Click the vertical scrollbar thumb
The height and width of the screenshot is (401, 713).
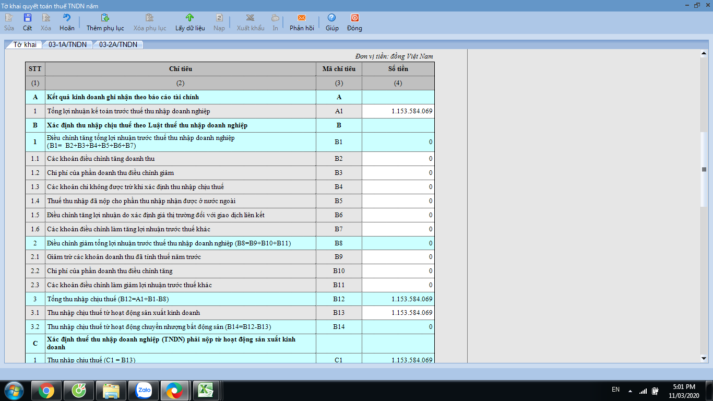(704, 169)
